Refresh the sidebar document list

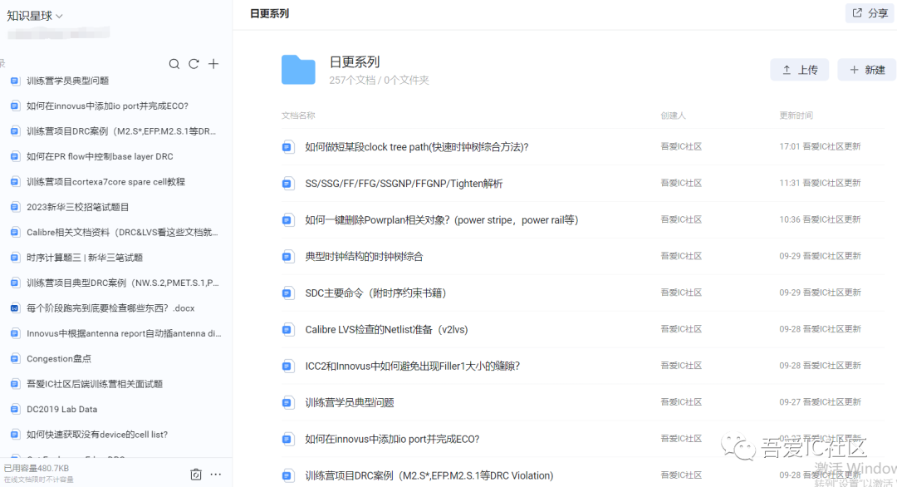point(193,63)
